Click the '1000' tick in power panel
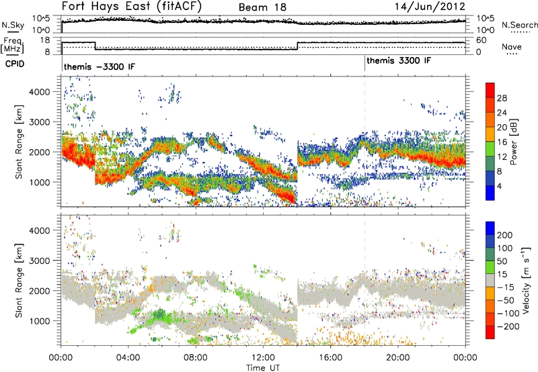The height and width of the screenshot is (372, 538). click(x=40, y=182)
